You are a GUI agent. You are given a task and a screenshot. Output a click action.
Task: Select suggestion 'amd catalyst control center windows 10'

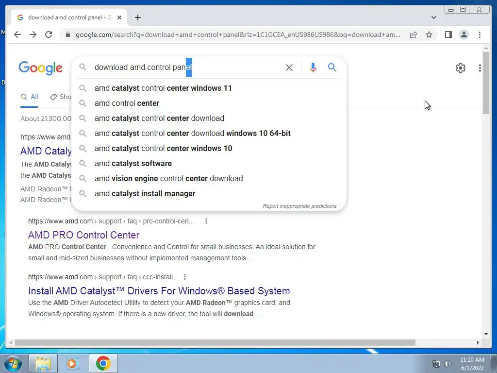click(x=209, y=149)
